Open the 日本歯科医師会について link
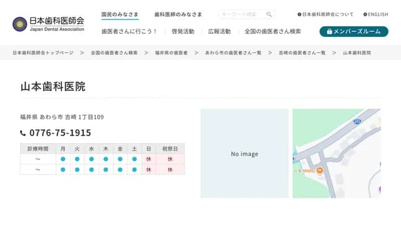The height and width of the screenshot is (250, 401). click(x=326, y=14)
